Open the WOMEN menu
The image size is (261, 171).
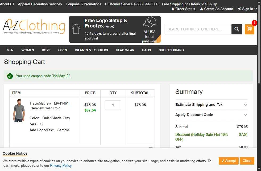pyautogui.click(x=28, y=50)
